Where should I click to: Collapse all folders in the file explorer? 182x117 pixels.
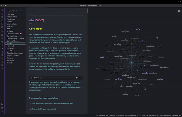pyautogui.click(x=21, y=11)
